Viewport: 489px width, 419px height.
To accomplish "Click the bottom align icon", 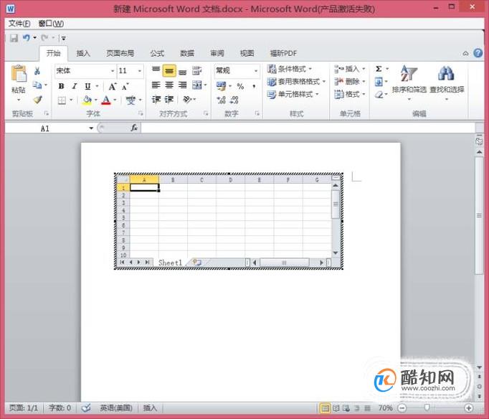I will (x=182, y=72).
